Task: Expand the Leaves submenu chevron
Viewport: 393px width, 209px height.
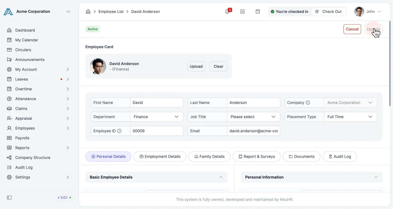Action: coord(68,79)
